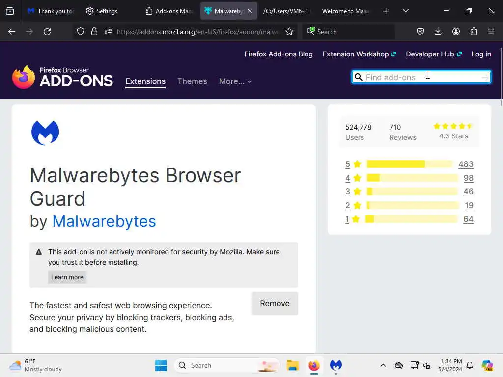Click the address bar URL

[x=198, y=32]
